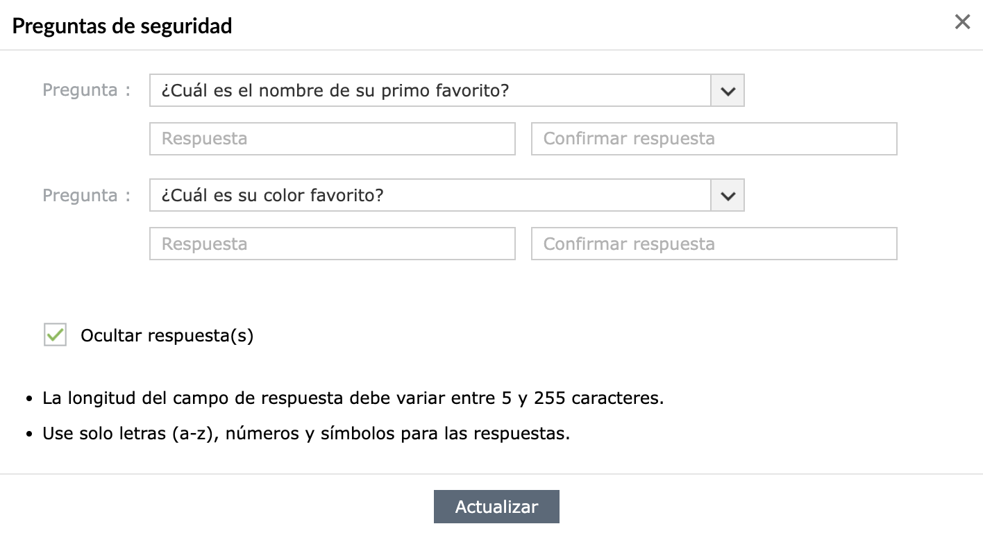Click the bullet before the 'Use solo letras' rule
Image resolution: width=983 pixels, height=533 pixels.
29,436
